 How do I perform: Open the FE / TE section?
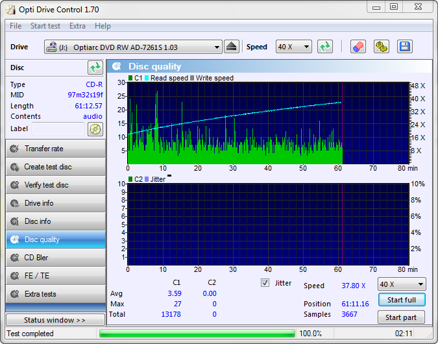[x=56, y=276]
